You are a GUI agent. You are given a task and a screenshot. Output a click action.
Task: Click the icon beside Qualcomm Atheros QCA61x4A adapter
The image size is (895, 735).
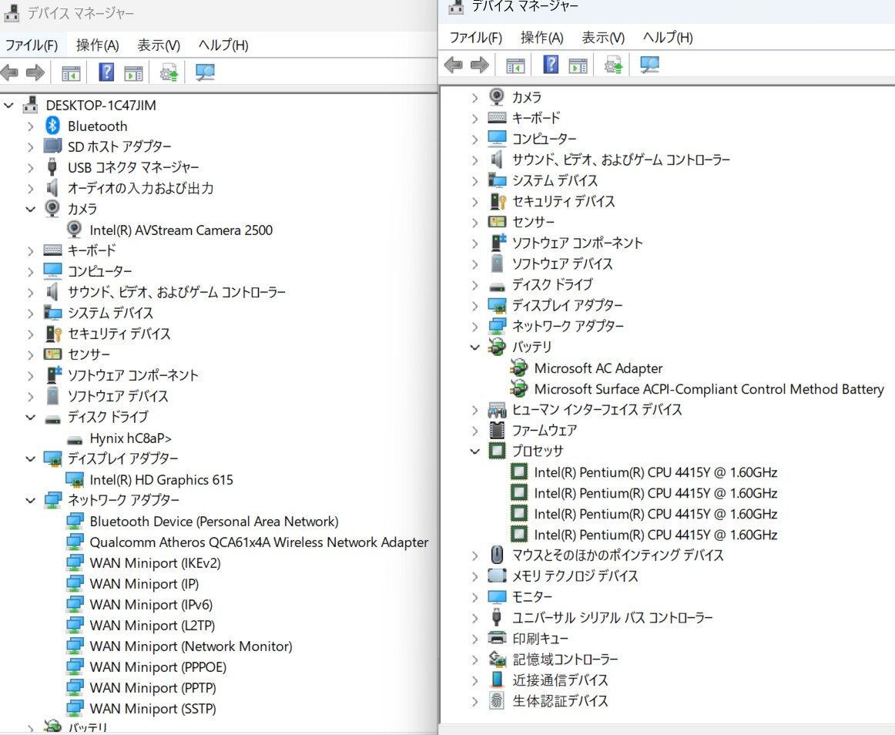point(75,542)
